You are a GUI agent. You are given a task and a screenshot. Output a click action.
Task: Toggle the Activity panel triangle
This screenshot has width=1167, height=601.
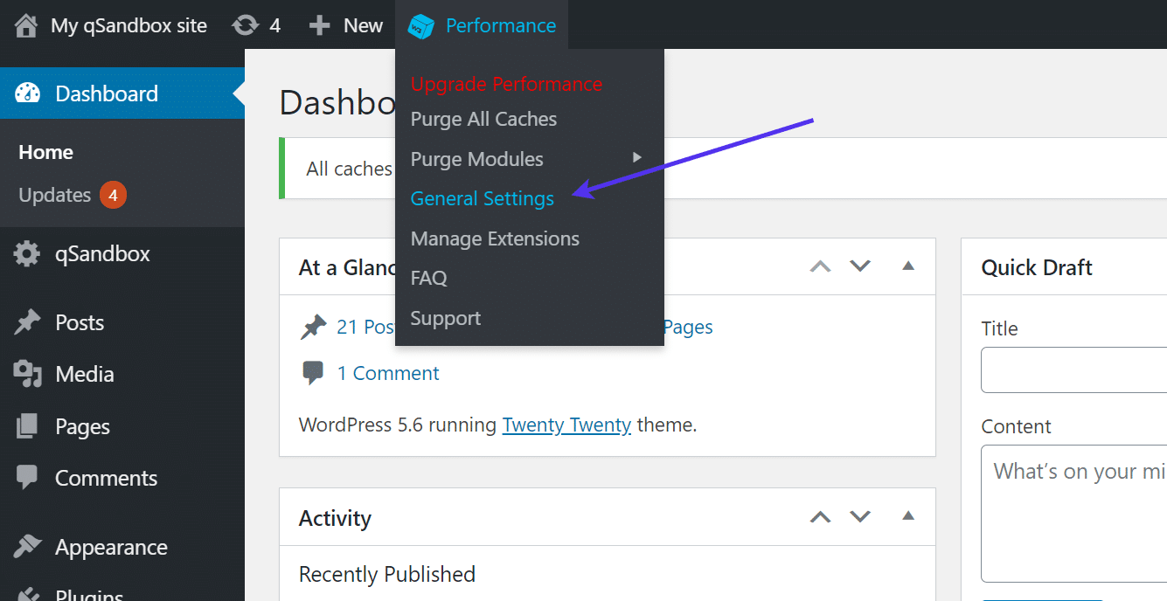pyautogui.click(x=908, y=516)
